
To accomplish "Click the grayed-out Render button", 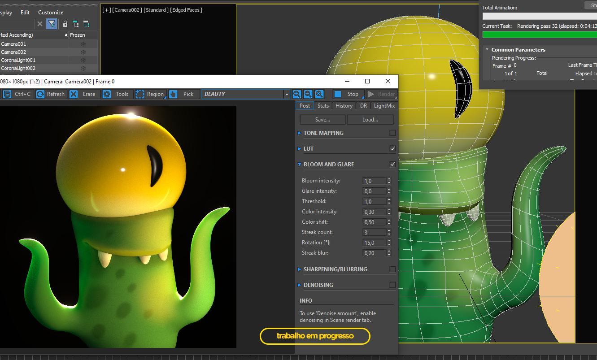I will (382, 94).
